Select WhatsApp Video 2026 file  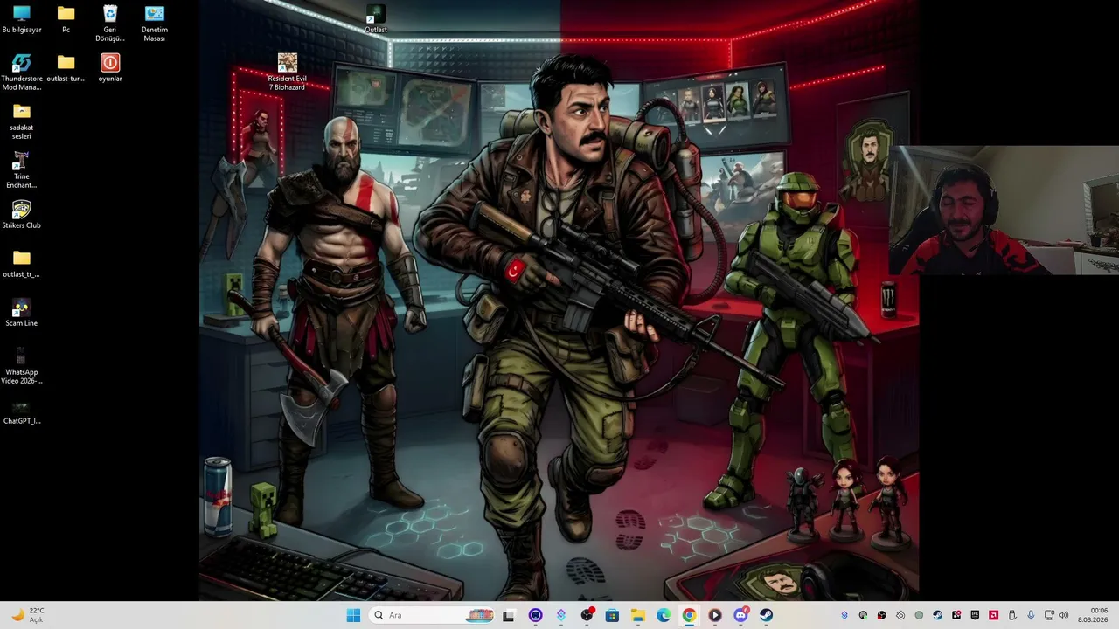pyautogui.click(x=22, y=366)
